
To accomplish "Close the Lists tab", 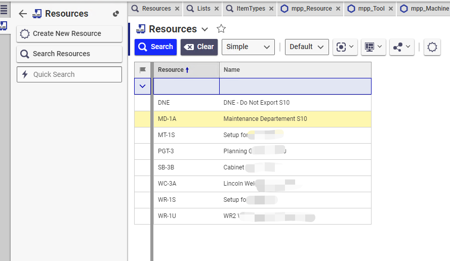I will tap(216, 9).
